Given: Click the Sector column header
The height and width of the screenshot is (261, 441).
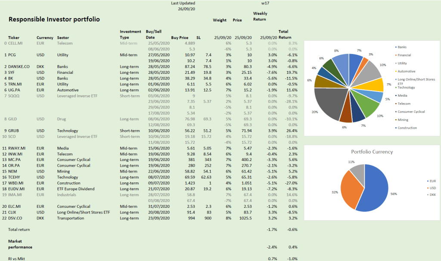Looking at the screenshot, I should coord(63,37).
